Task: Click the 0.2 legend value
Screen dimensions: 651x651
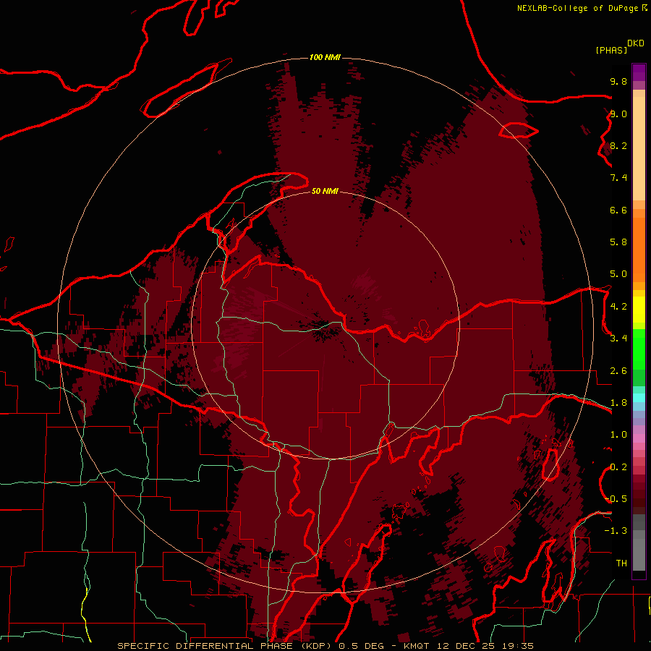Action: click(x=618, y=467)
